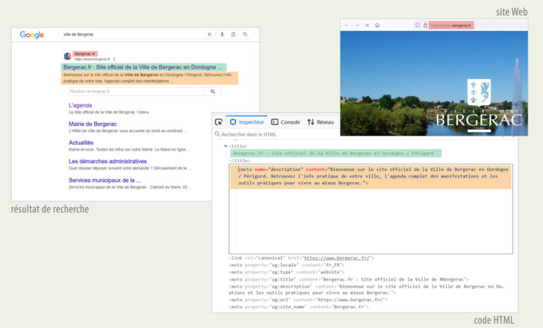Viewport: 543px width, 328px height.
Task: Open 'Les démarches administratives' sitelink
Action: [107, 161]
